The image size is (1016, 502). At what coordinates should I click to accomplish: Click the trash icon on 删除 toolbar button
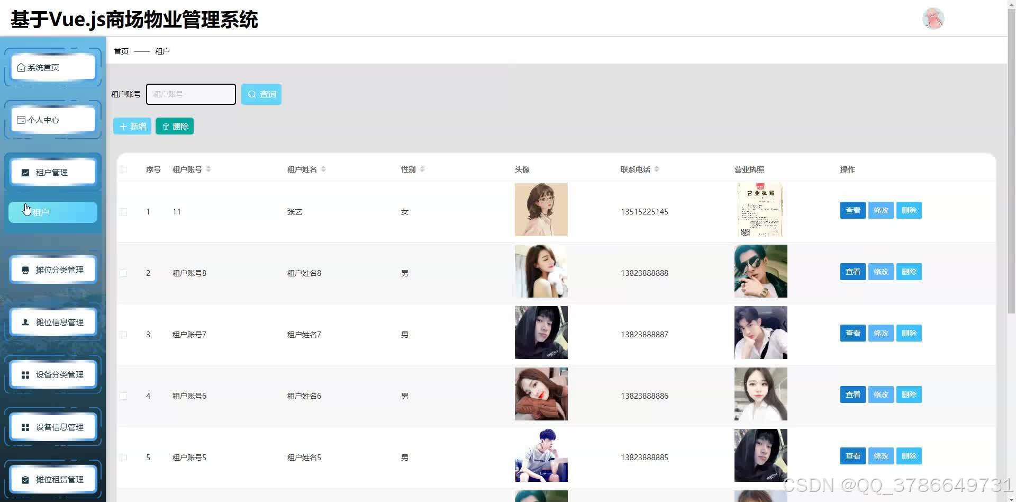(x=166, y=127)
